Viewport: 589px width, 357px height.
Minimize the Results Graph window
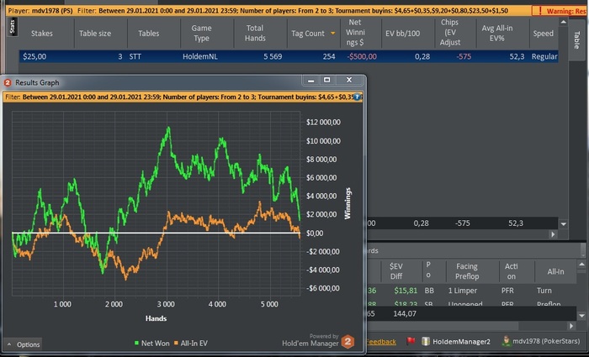tap(310, 80)
